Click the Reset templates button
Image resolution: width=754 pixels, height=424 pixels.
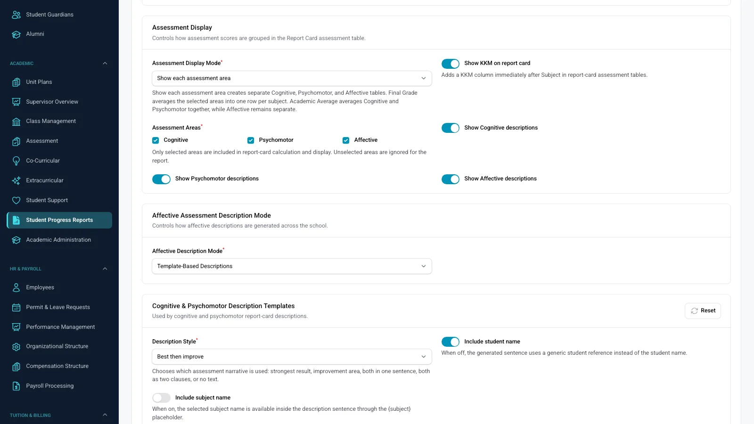[x=703, y=311]
